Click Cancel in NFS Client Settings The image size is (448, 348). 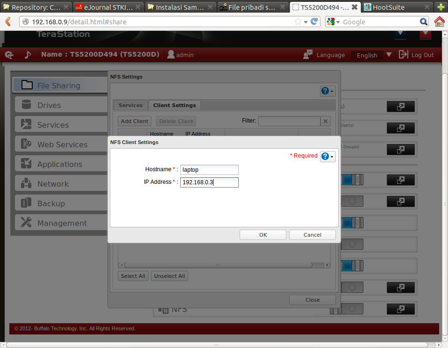[x=312, y=235]
